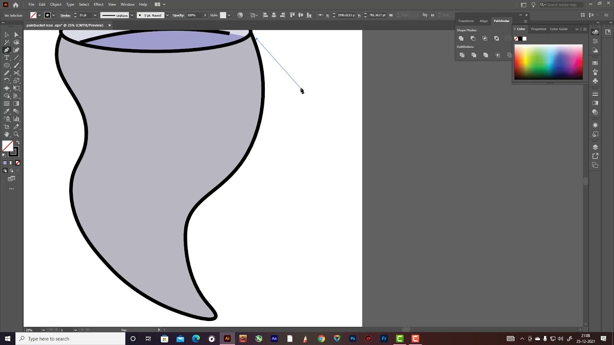Screen dimensions: 614x345
Task: Select the Gradient tool
Action: [16, 103]
